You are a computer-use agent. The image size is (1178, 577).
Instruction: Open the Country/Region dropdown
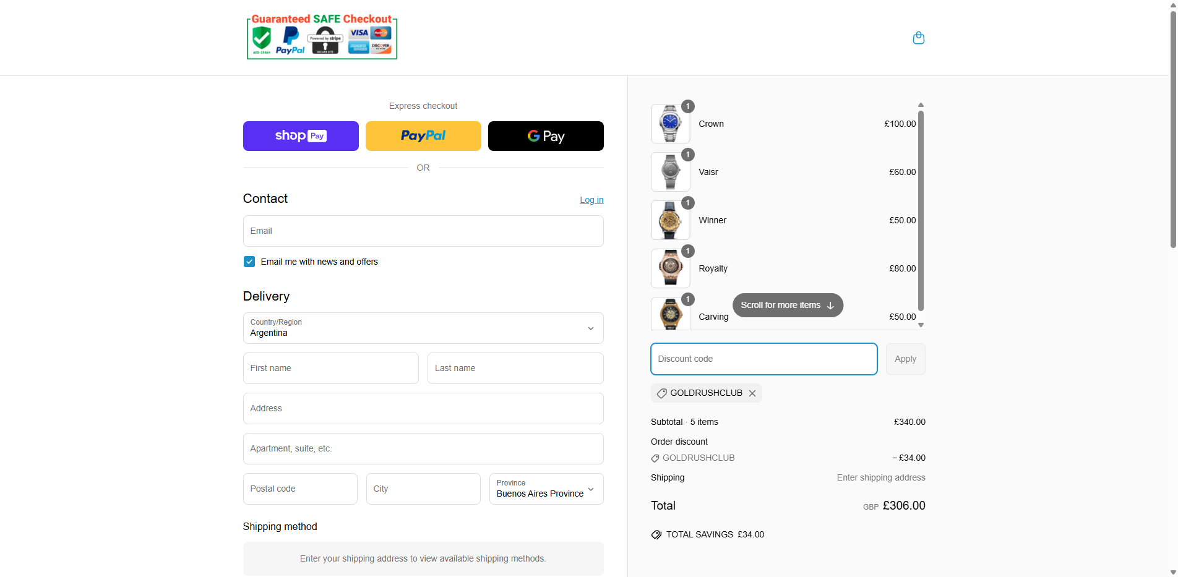[423, 328]
